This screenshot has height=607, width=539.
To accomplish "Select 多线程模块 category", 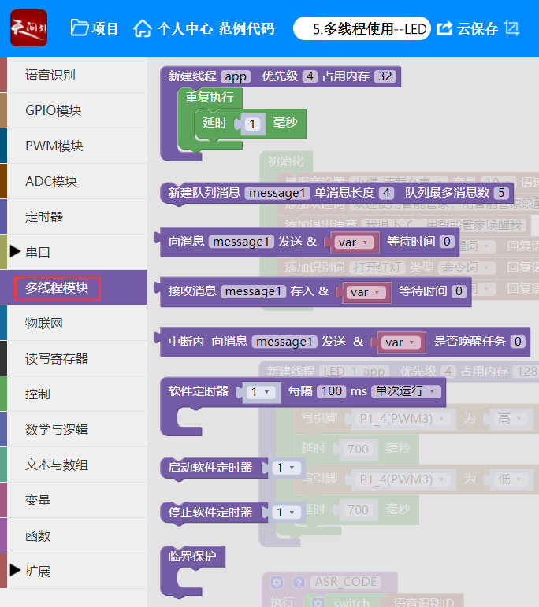I will tap(73, 287).
